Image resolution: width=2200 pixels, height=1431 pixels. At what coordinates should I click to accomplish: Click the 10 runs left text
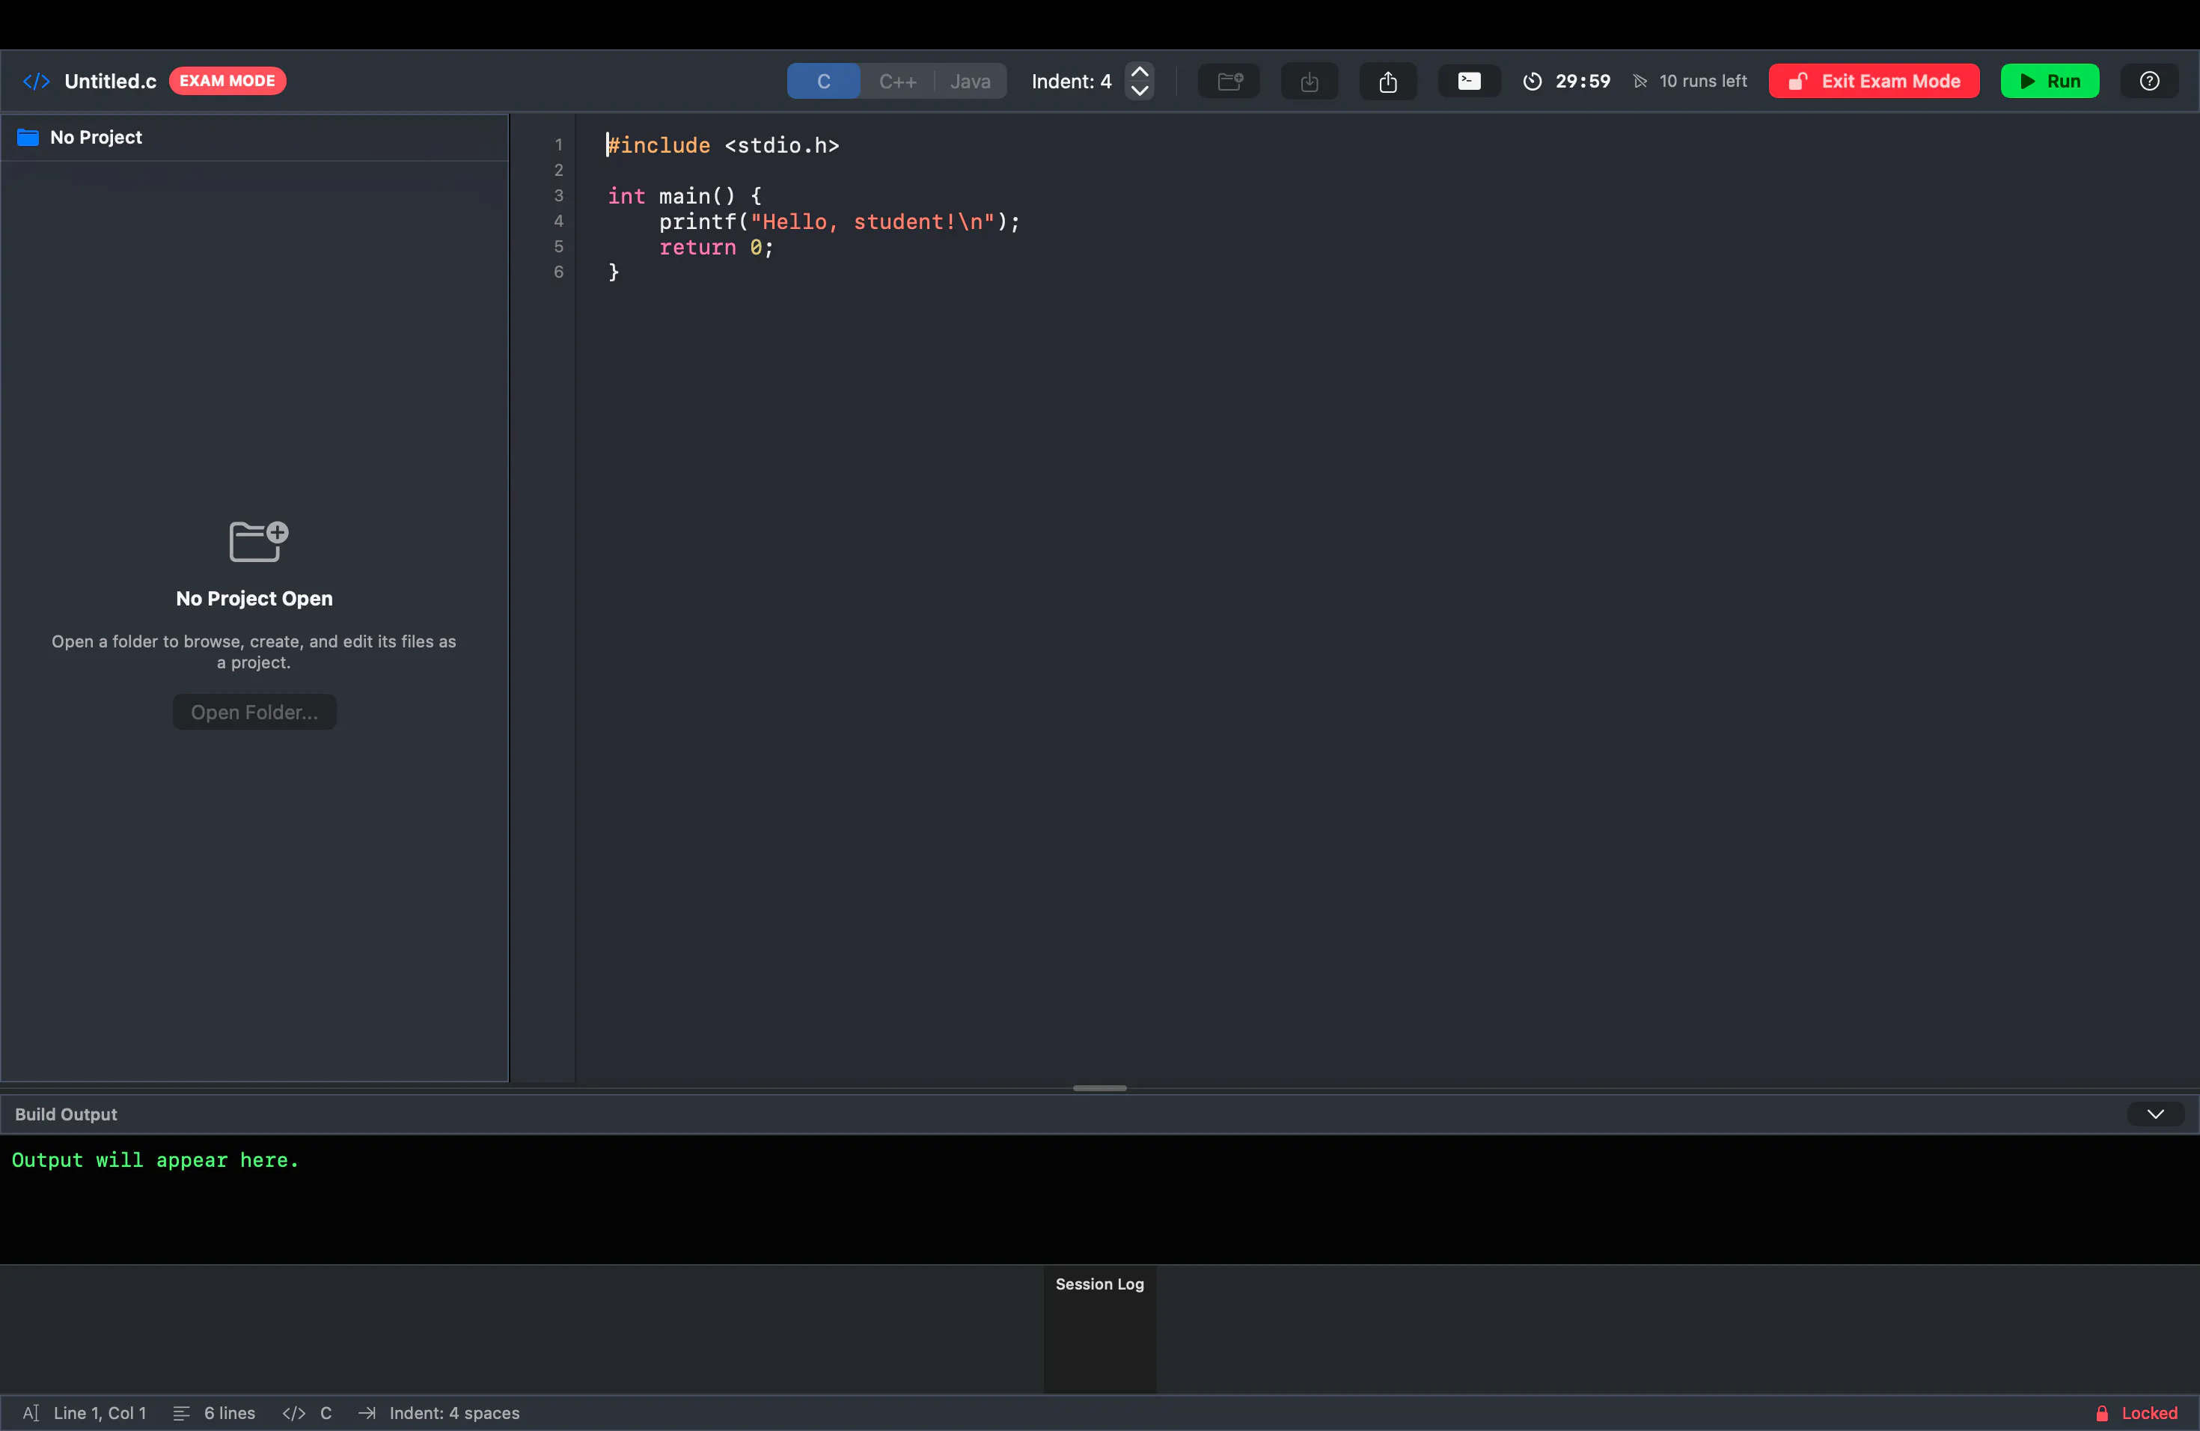(1702, 82)
